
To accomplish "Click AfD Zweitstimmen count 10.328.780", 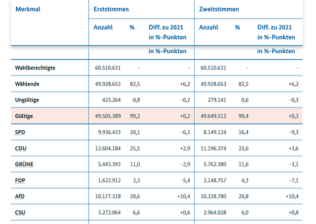I will pyautogui.click(x=213, y=196).
